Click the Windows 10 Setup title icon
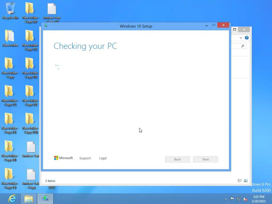The image size is (272, 204). click(46, 26)
